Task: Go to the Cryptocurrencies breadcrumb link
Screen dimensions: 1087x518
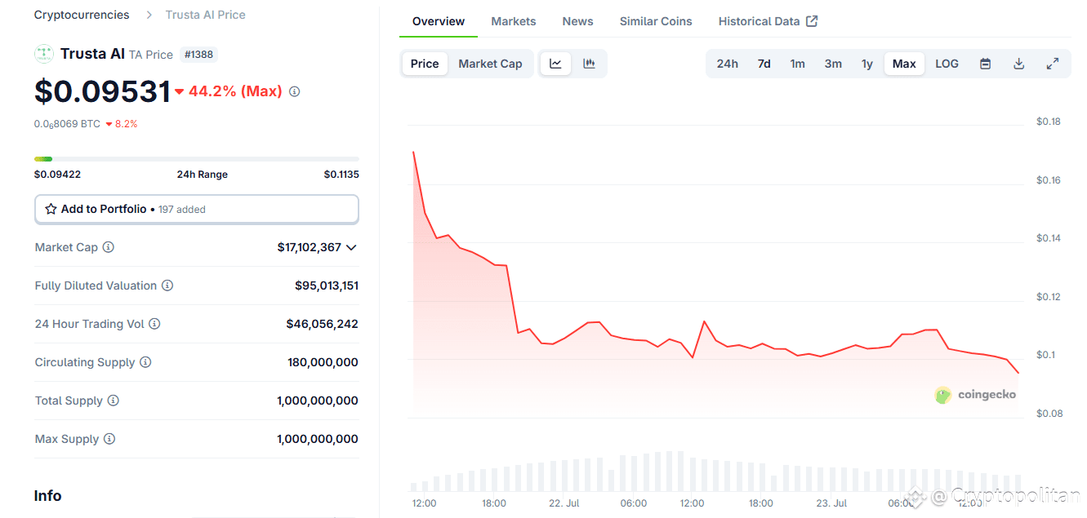Action: [x=82, y=15]
